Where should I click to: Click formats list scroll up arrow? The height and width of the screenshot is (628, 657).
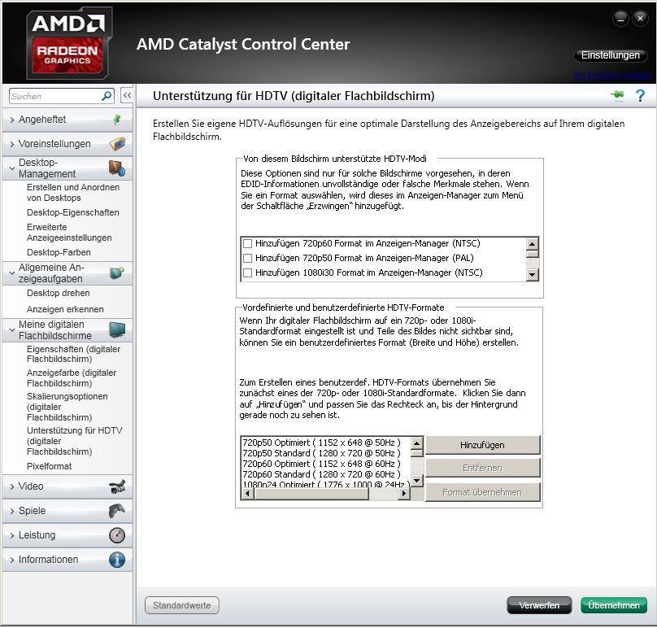coord(416,443)
